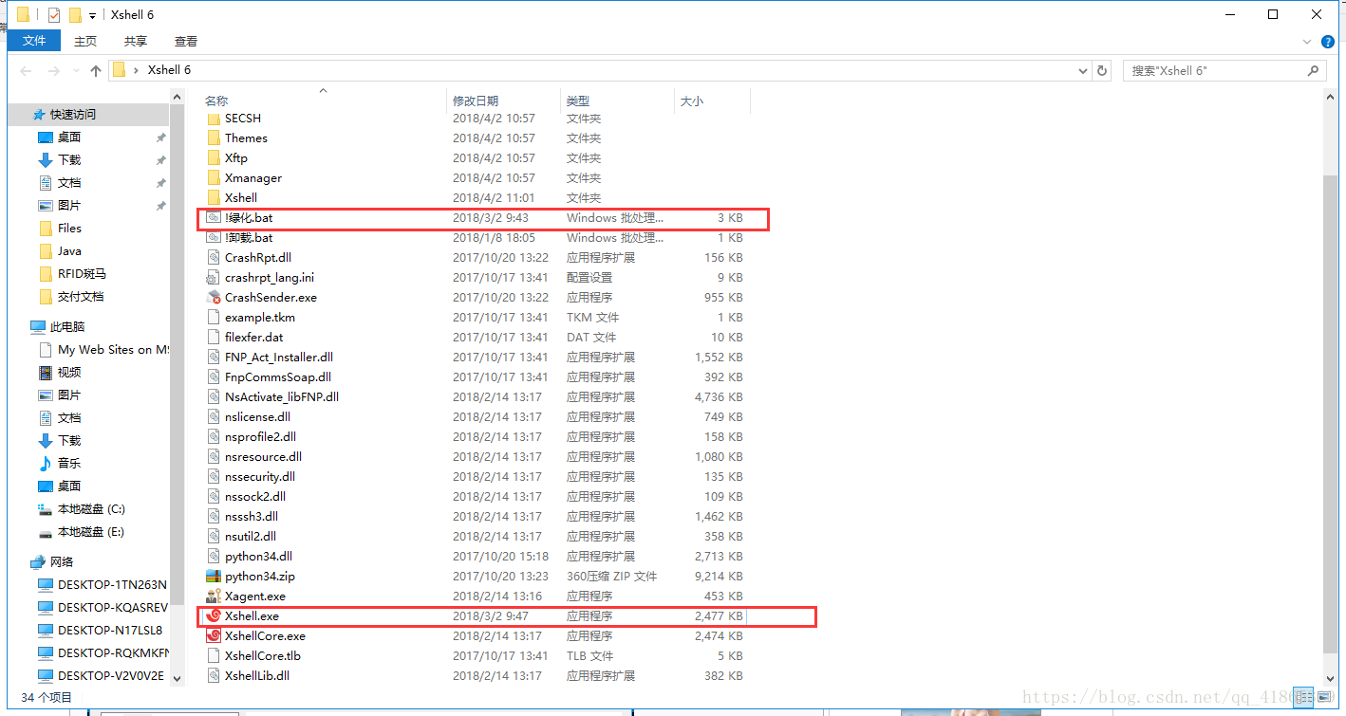Select the XshellLib.dll file name
Screen dimensions: 1346x716
(x=257, y=676)
